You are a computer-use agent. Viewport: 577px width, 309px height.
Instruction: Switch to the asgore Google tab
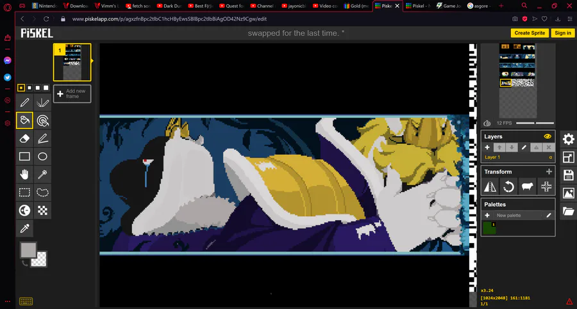pos(479,6)
